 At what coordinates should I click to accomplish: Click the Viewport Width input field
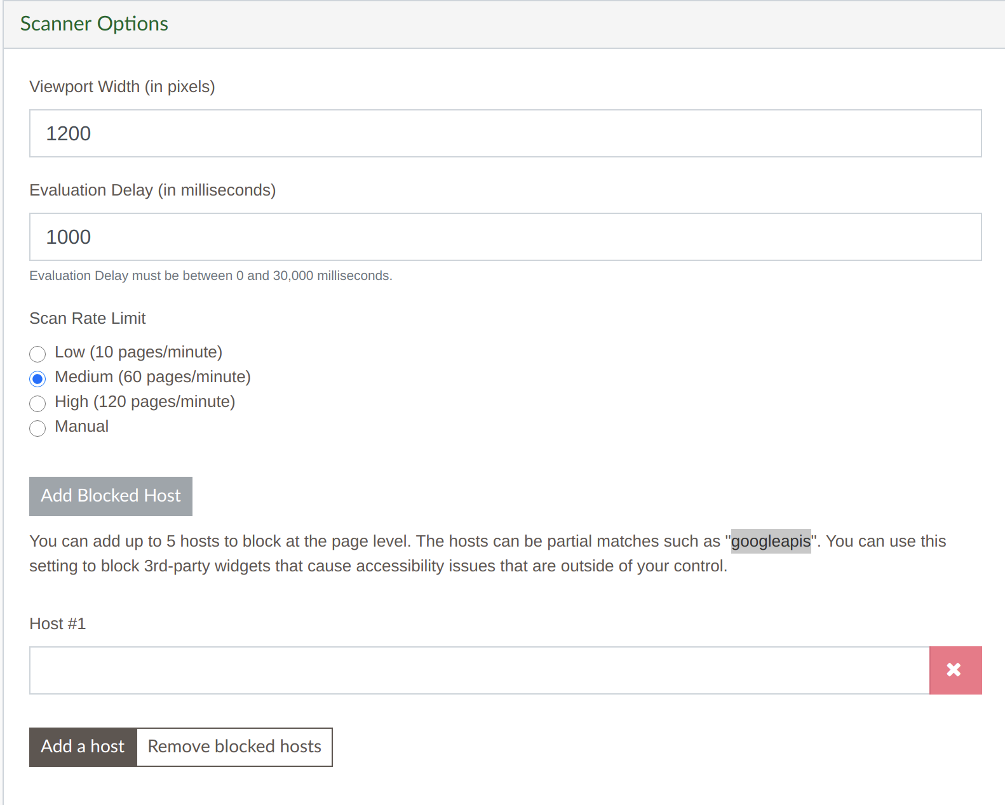tap(505, 133)
